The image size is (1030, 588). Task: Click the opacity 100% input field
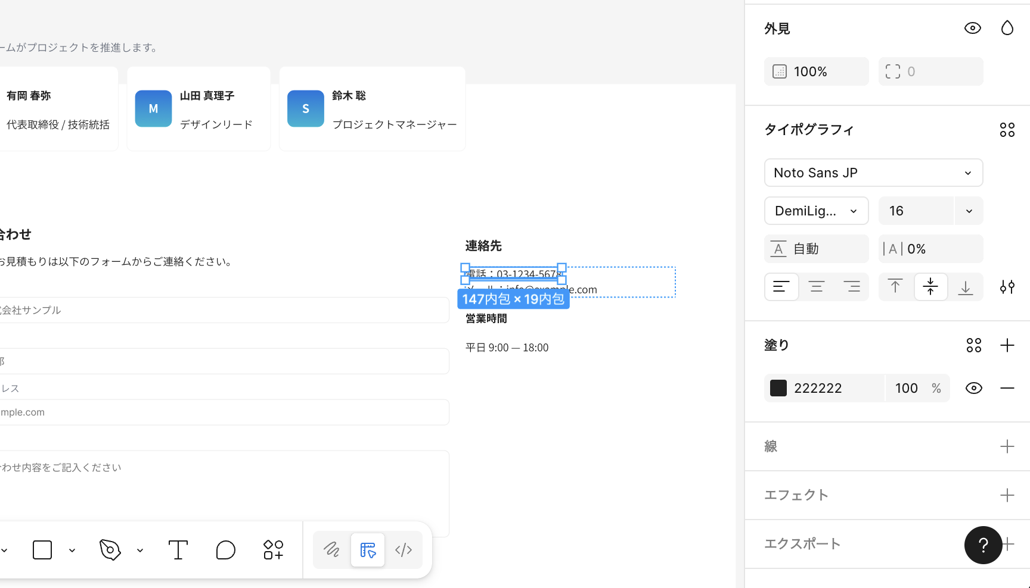pos(816,71)
